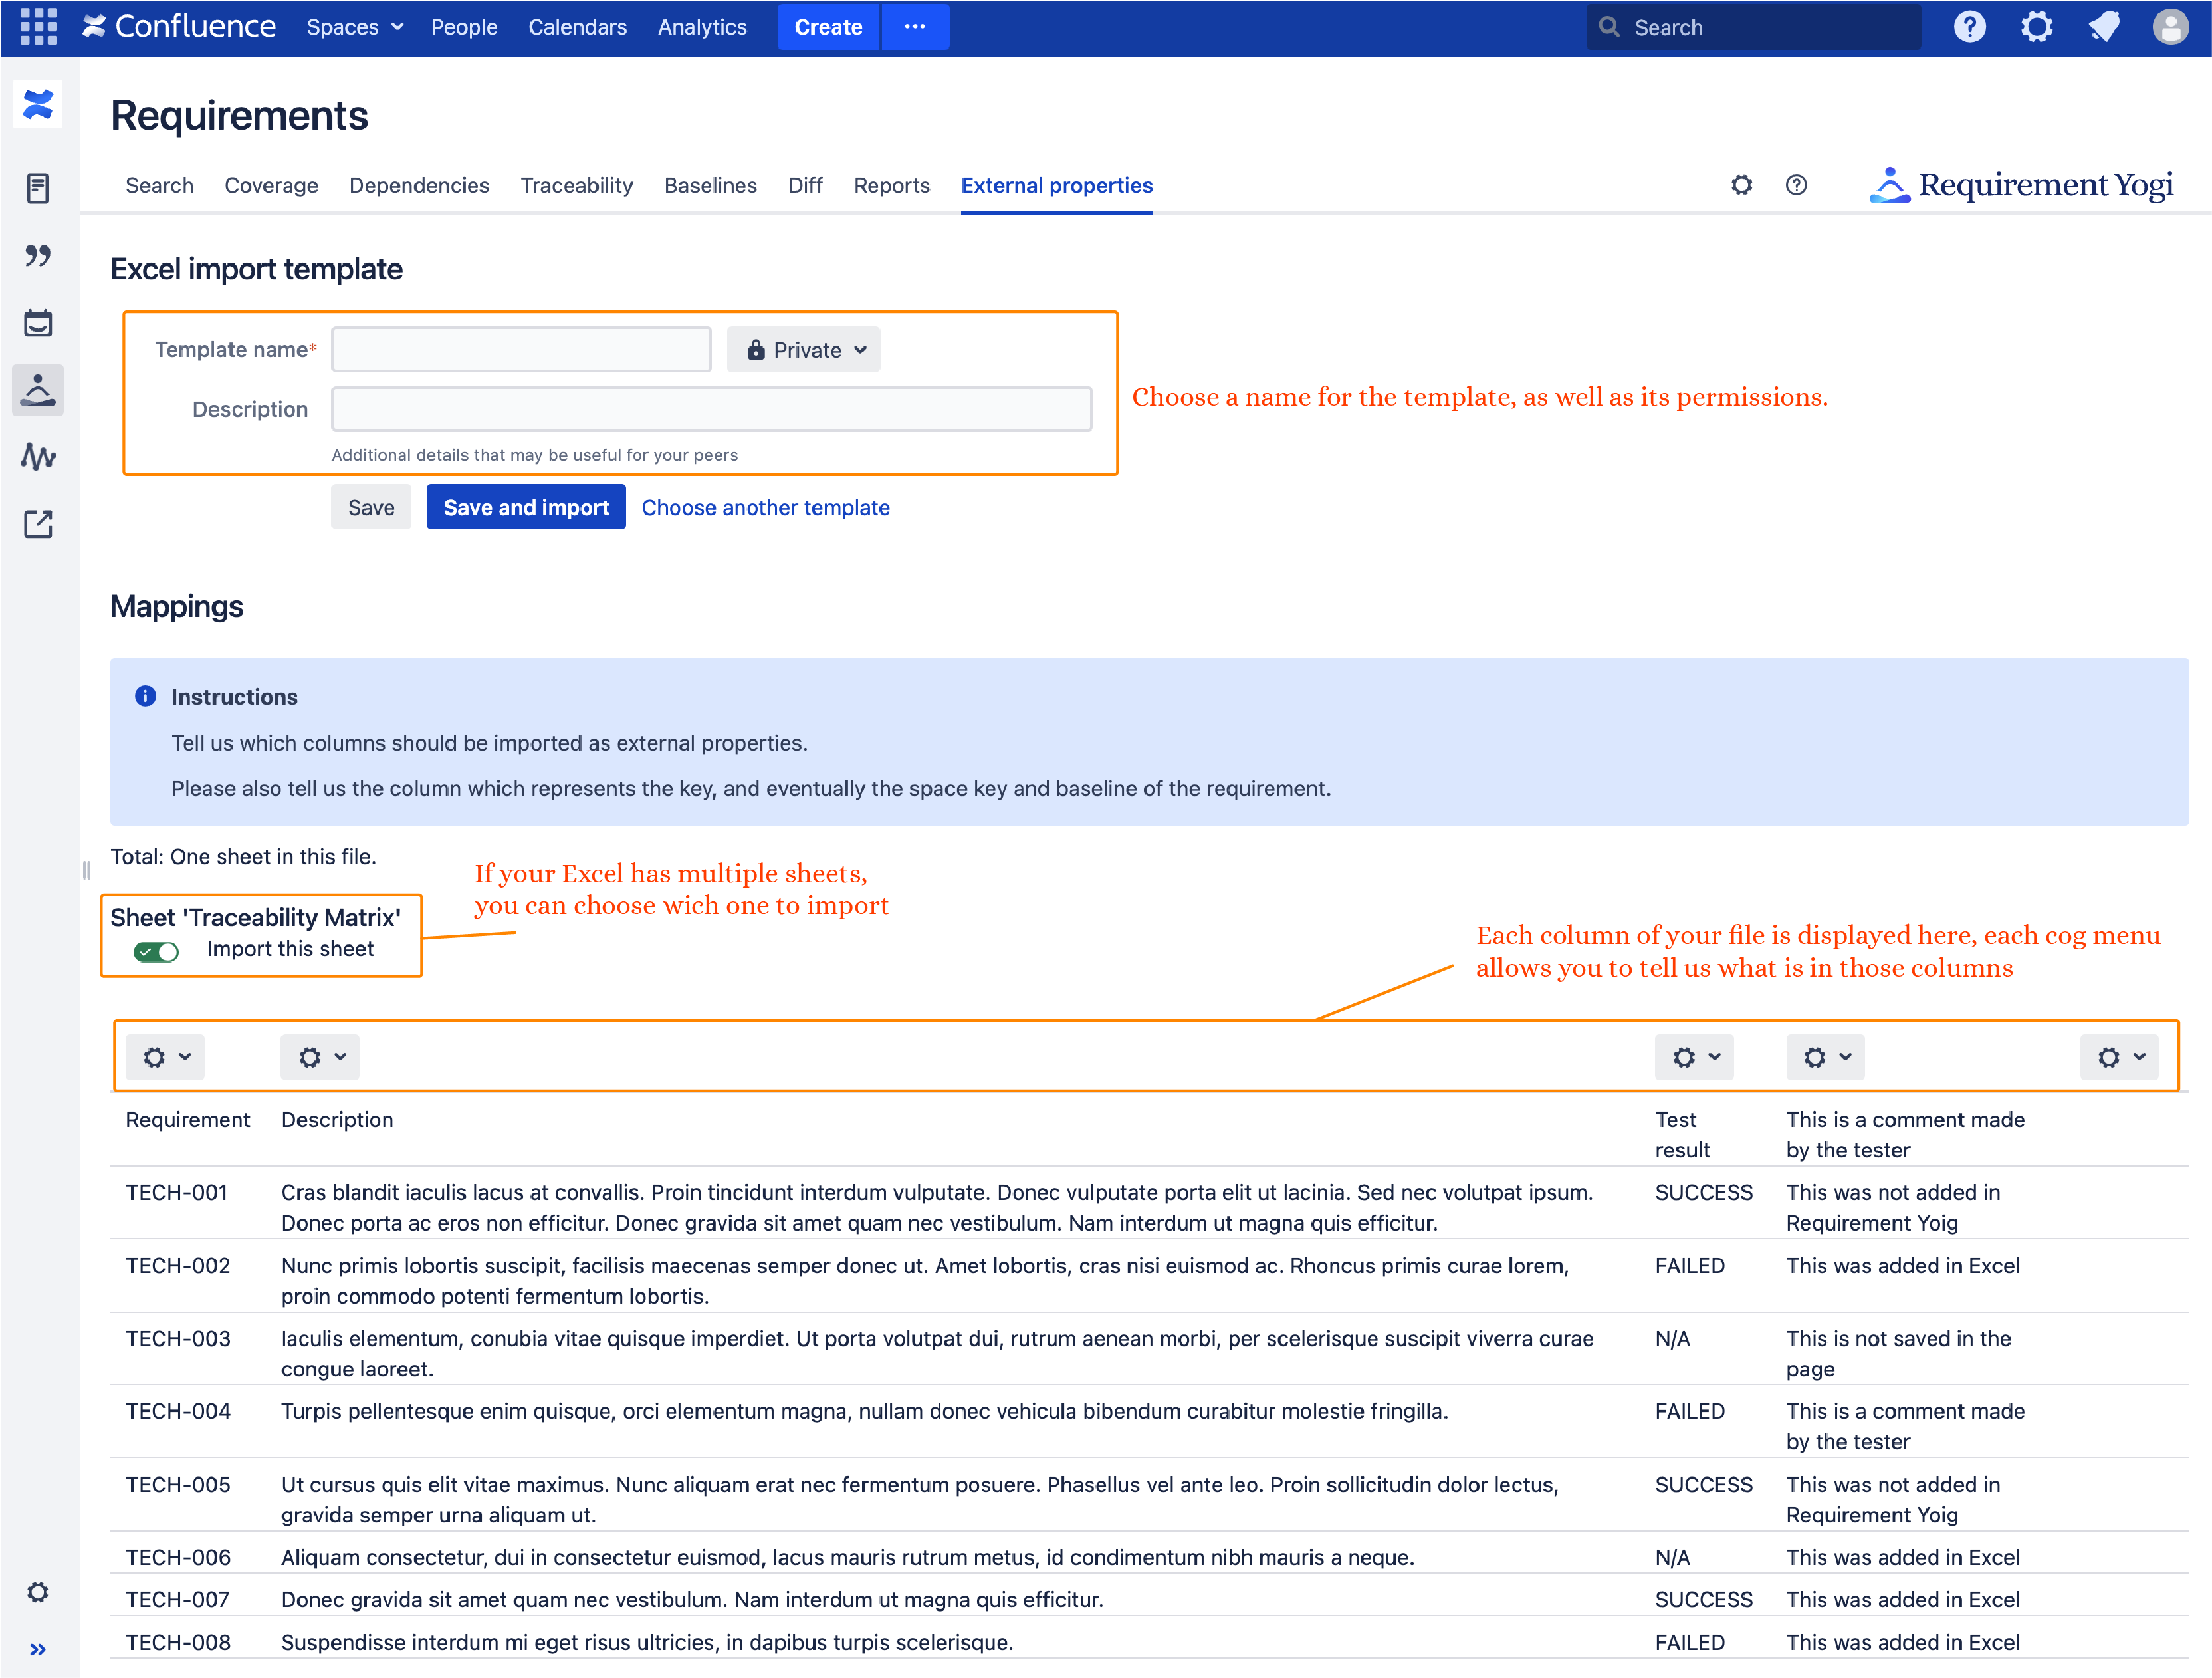Open the cog menu above the Test result column
The height and width of the screenshot is (1678, 2212).
point(1694,1057)
